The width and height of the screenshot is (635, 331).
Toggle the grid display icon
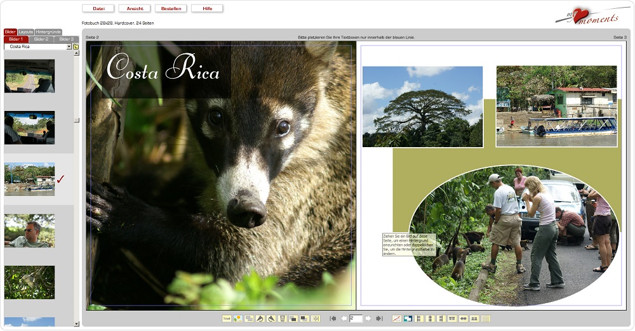pyautogui.click(x=486, y=319)
